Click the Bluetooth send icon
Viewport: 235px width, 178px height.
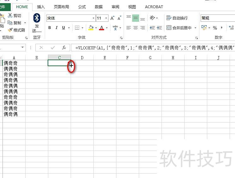pyautogui.click(x=37, y=18)
